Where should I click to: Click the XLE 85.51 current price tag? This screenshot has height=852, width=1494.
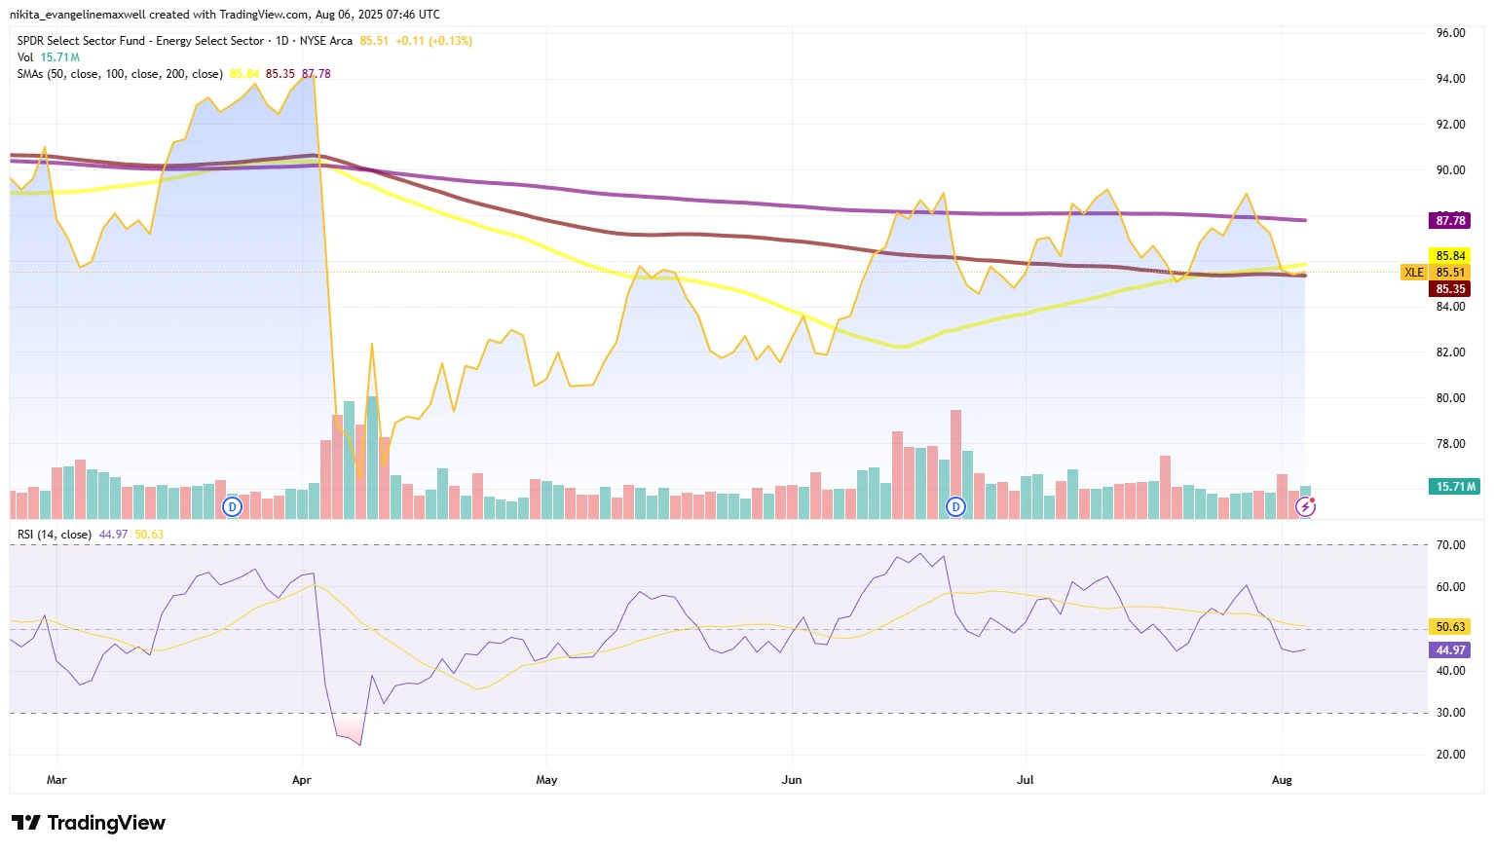pyautogui.click(x=1436, y=273)
